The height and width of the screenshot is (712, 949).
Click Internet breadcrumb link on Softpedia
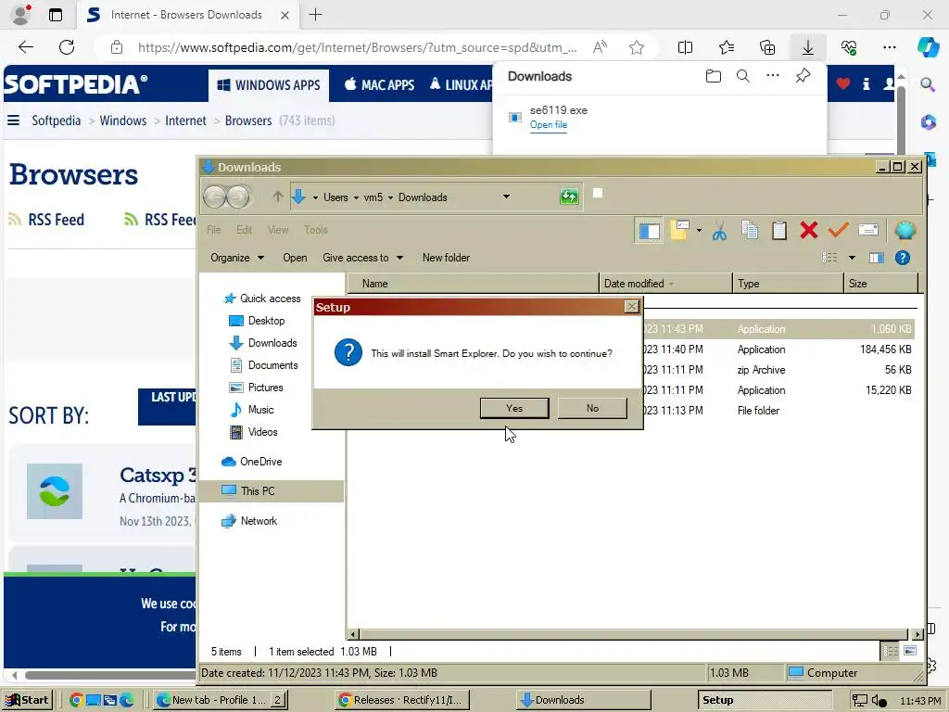point(185,121)
